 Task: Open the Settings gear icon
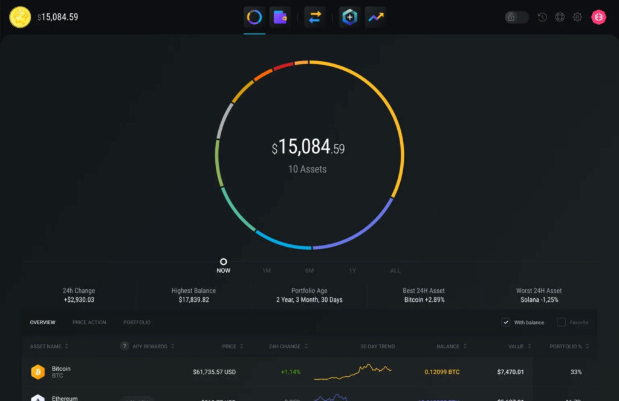pos(577,18)
